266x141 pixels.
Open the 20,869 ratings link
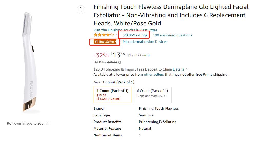pyautogui.click(x=135, y=35)
